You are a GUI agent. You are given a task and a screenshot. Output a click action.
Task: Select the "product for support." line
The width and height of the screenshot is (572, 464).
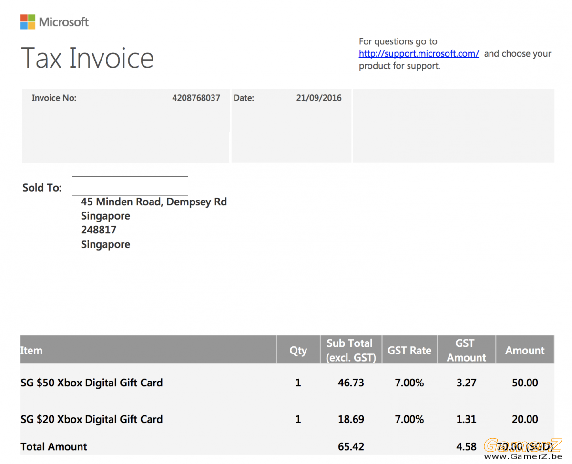pyautogui.click(x=399, y=66)
